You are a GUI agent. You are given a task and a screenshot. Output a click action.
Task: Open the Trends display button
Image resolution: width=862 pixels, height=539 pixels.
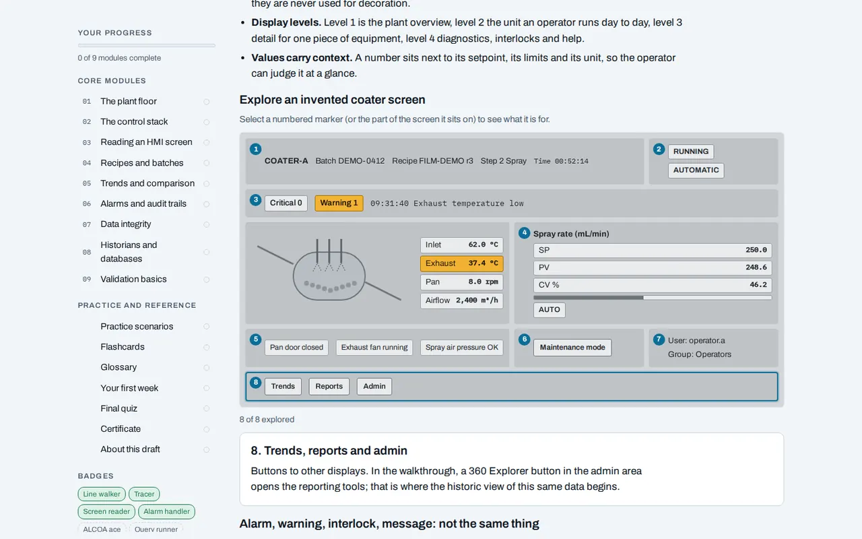click(283, 387)
